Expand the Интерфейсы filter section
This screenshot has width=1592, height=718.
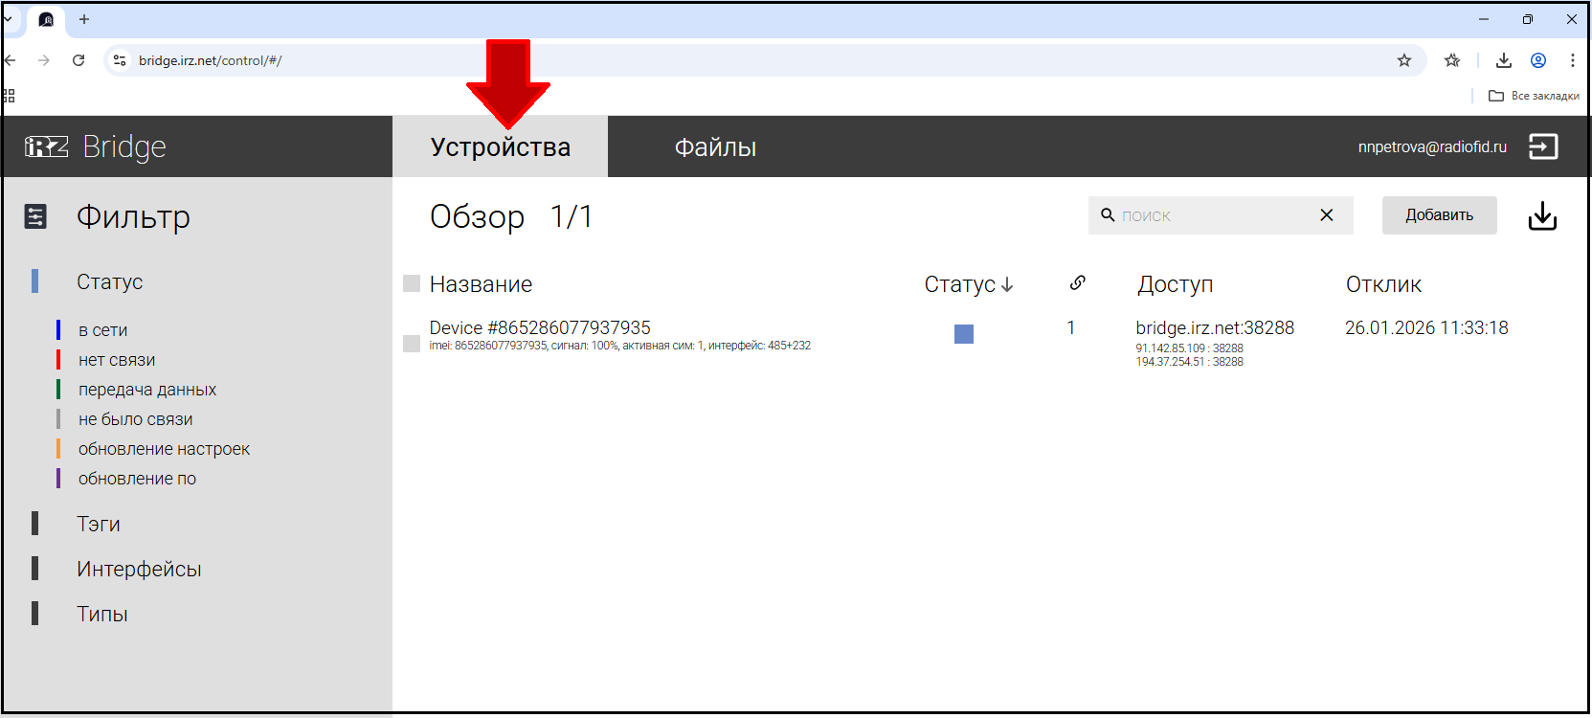(x=139, y=569)
